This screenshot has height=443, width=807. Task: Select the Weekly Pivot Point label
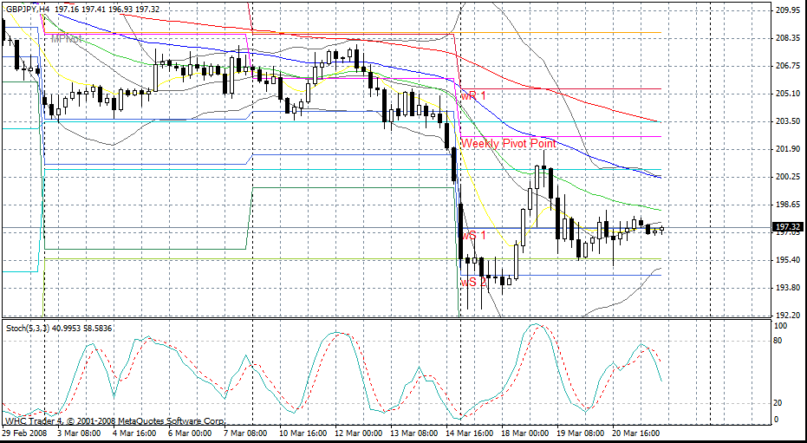point(508,143)
